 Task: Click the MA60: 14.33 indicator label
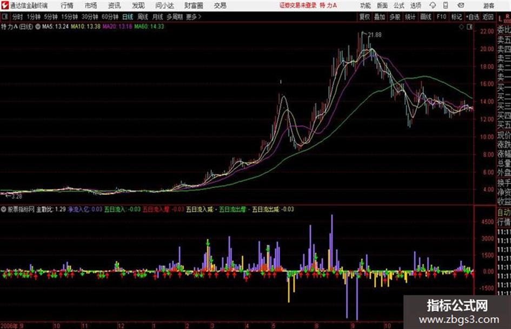(x=149, y=26)
